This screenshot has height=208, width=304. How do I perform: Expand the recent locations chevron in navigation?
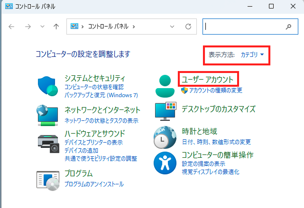(x=42, y=27)
